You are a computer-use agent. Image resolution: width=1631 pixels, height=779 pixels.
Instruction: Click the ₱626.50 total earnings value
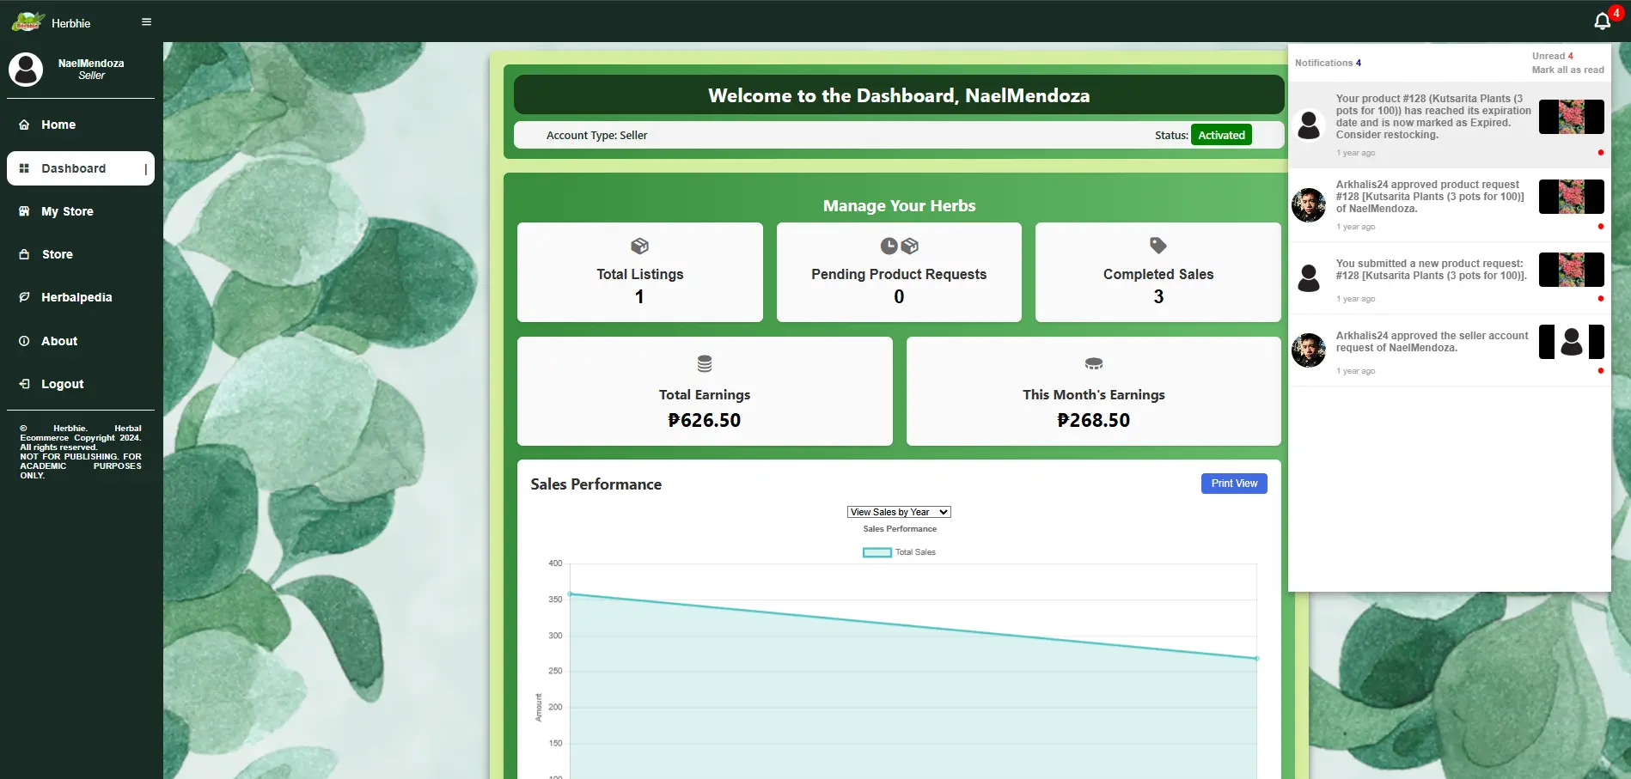pyautogui.click(x=705, y=420)
